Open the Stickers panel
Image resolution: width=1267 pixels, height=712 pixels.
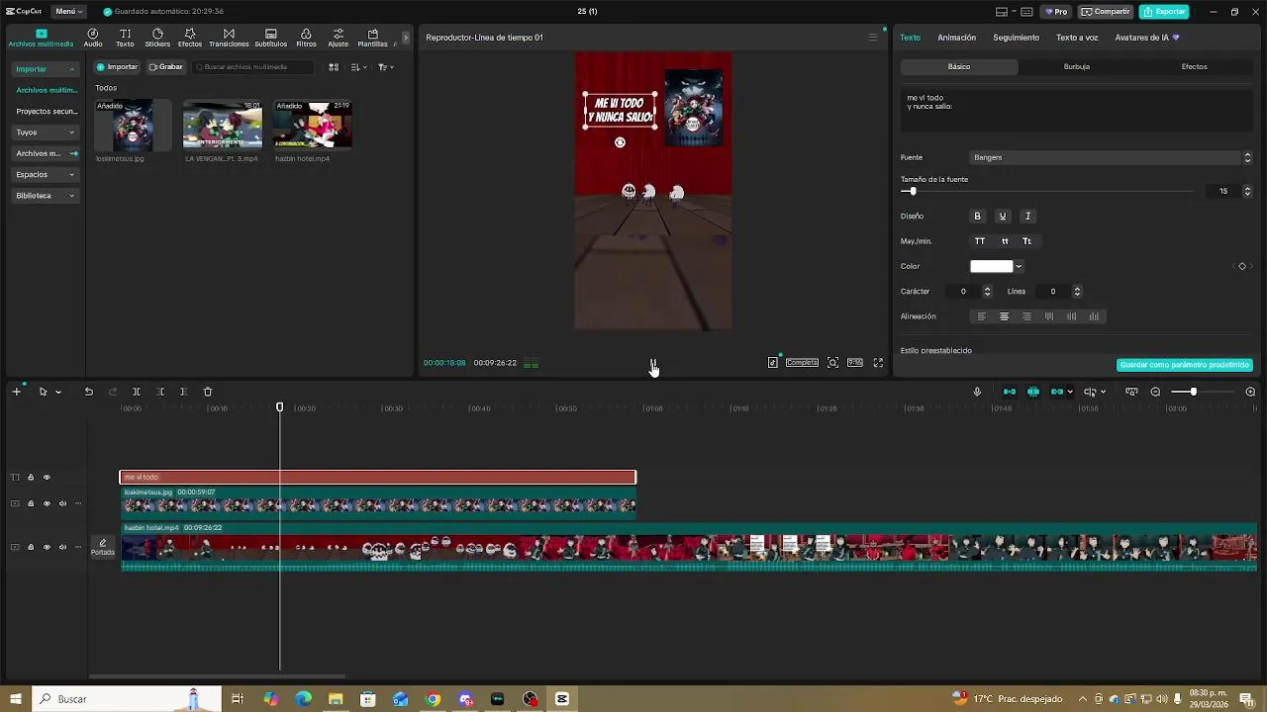click(157, 38)
